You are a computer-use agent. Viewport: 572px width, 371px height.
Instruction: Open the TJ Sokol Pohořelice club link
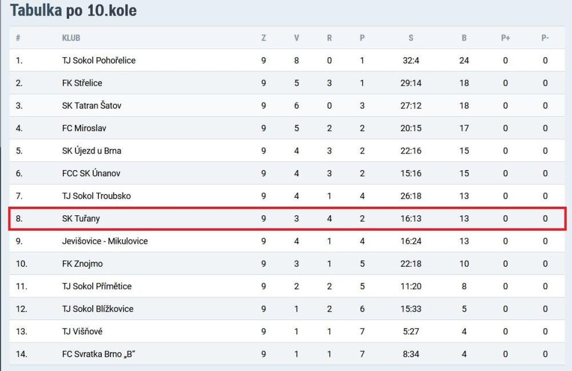pos(98,60)
